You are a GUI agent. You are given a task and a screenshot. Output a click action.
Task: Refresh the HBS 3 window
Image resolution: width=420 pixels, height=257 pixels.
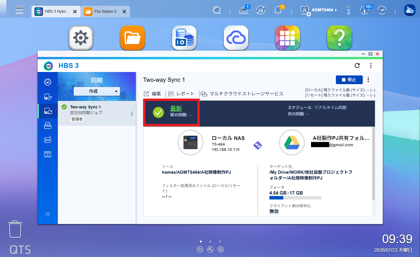click(x=357, y=66)
